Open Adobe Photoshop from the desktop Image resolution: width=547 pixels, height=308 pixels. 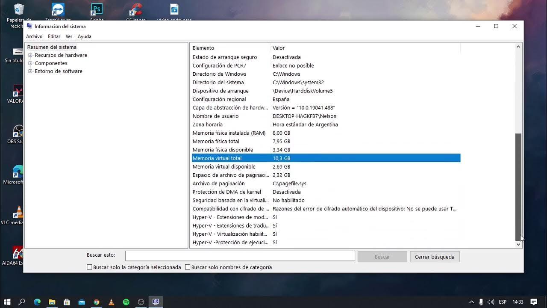point(96,9)
